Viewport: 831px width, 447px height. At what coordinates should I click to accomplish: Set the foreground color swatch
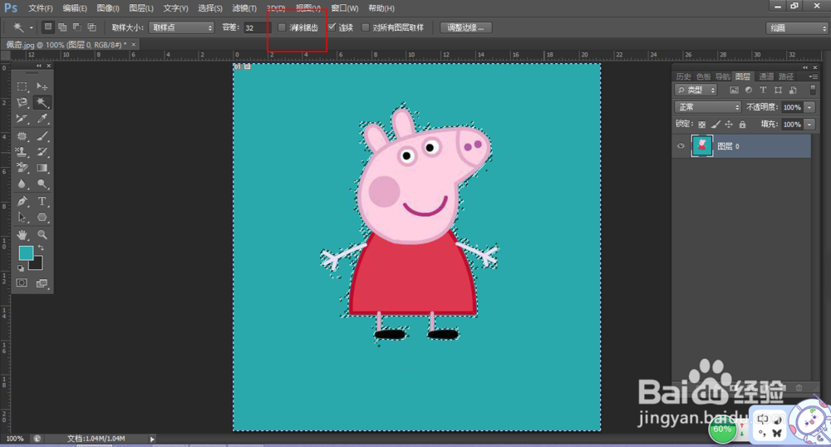(x=26, y=253)
